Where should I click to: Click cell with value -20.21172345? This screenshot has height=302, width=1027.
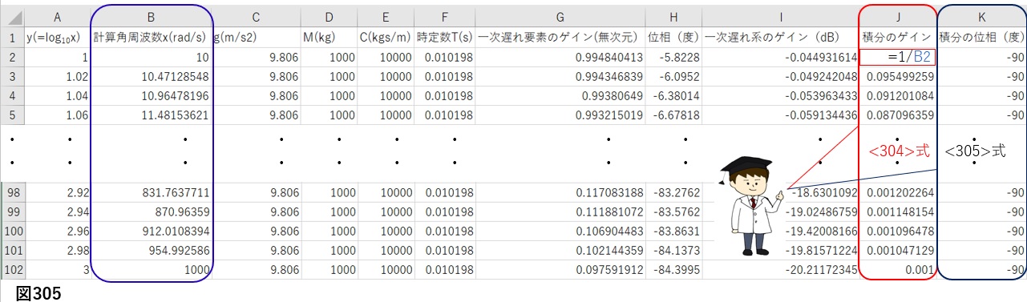[781, 270]
